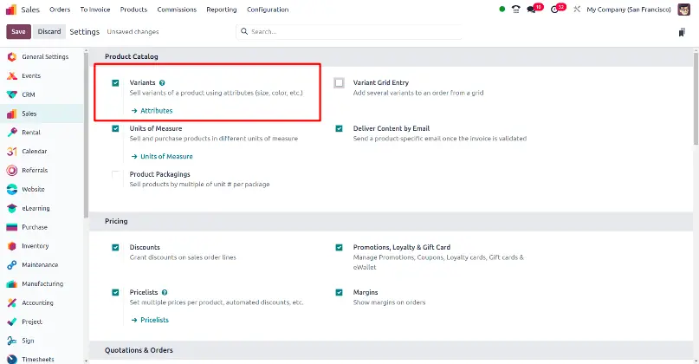
Task: Open the activities clock icon
Action: tap(554, 10)
